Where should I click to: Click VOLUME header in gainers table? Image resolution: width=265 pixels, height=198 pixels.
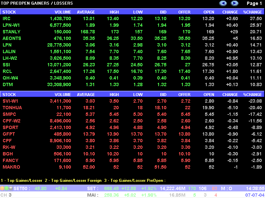[x=63, y=12]
